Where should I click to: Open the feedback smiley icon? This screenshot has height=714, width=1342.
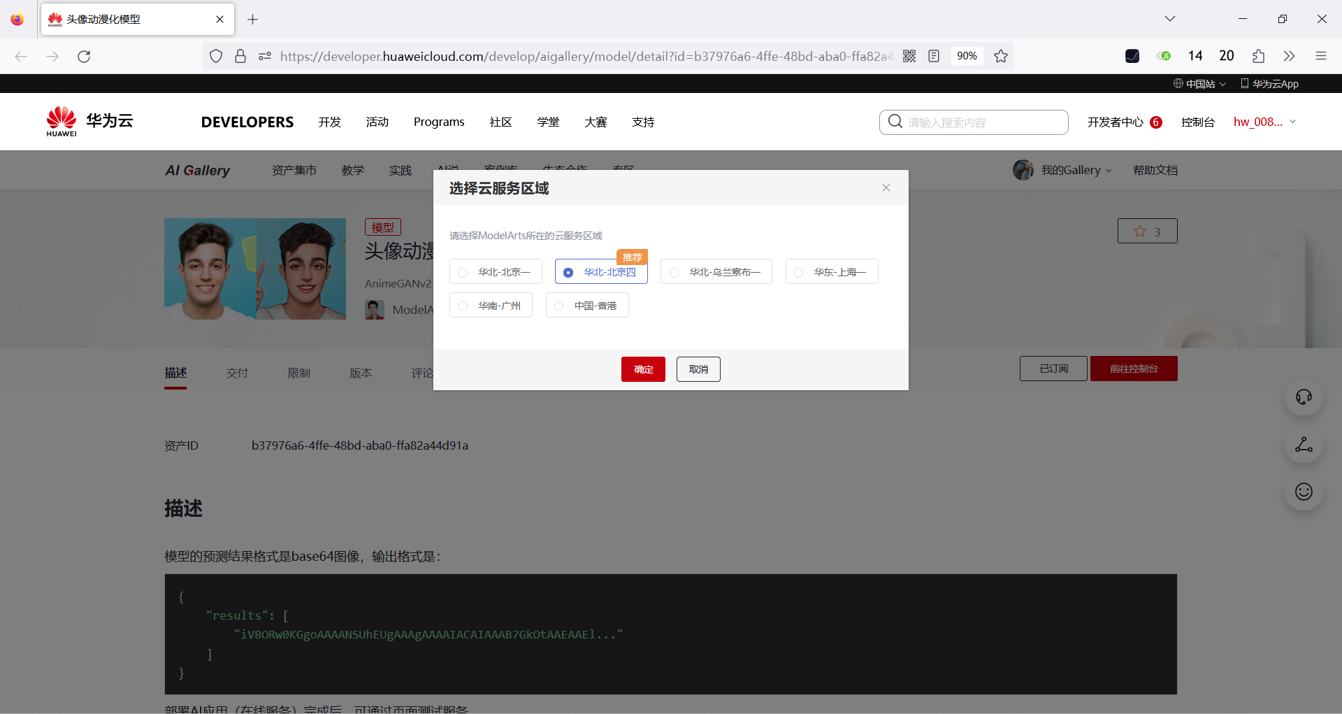[1303, 492]
